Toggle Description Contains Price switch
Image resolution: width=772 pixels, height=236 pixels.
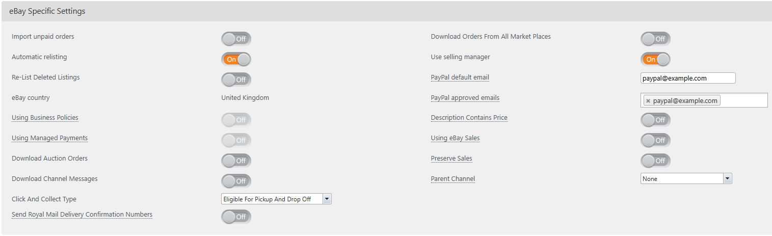pyautogui.click(x=655, y=120)
